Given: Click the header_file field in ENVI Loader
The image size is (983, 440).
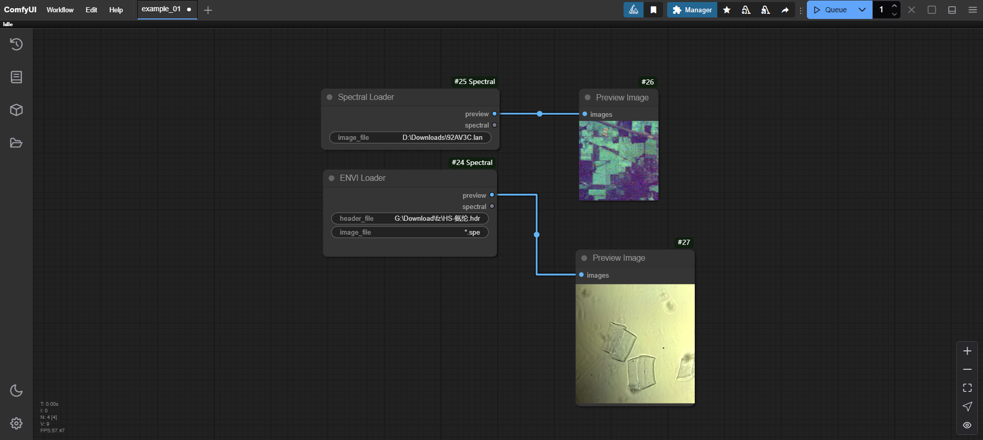Looking at the screenshot, I should (410, 219).
